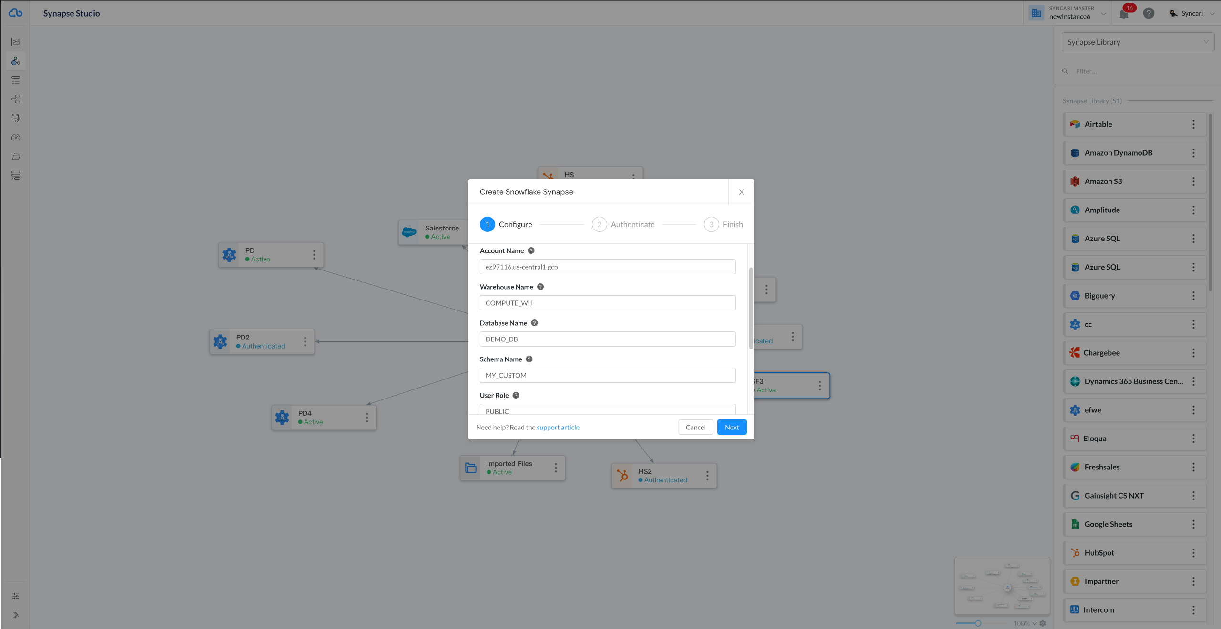The width and height of the screenshot is (1221, 629).
Task: Click the Cancel button
Action: coord(695,427)
